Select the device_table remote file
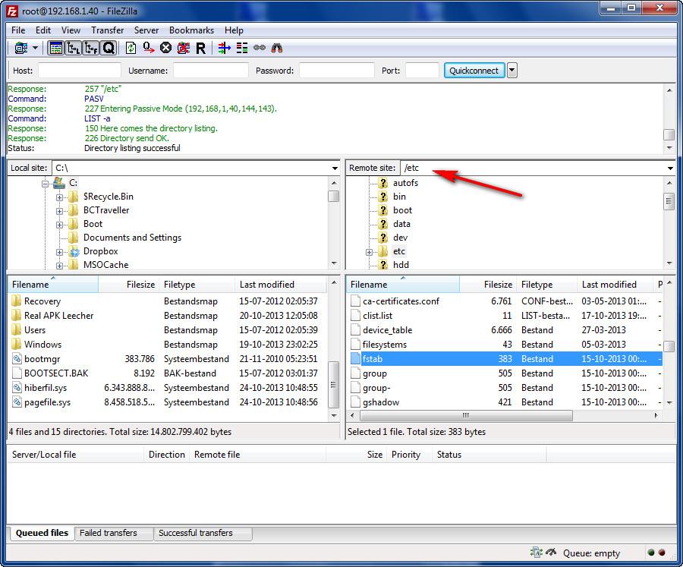Viewport: 683px width, 567px height. coord(505,330)
